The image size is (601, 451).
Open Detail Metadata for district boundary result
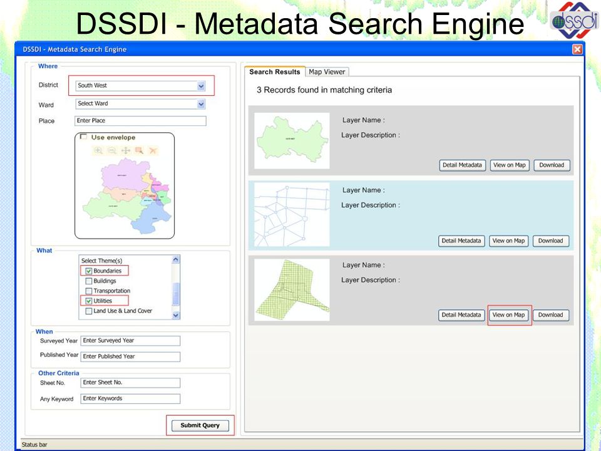point(462,165)
